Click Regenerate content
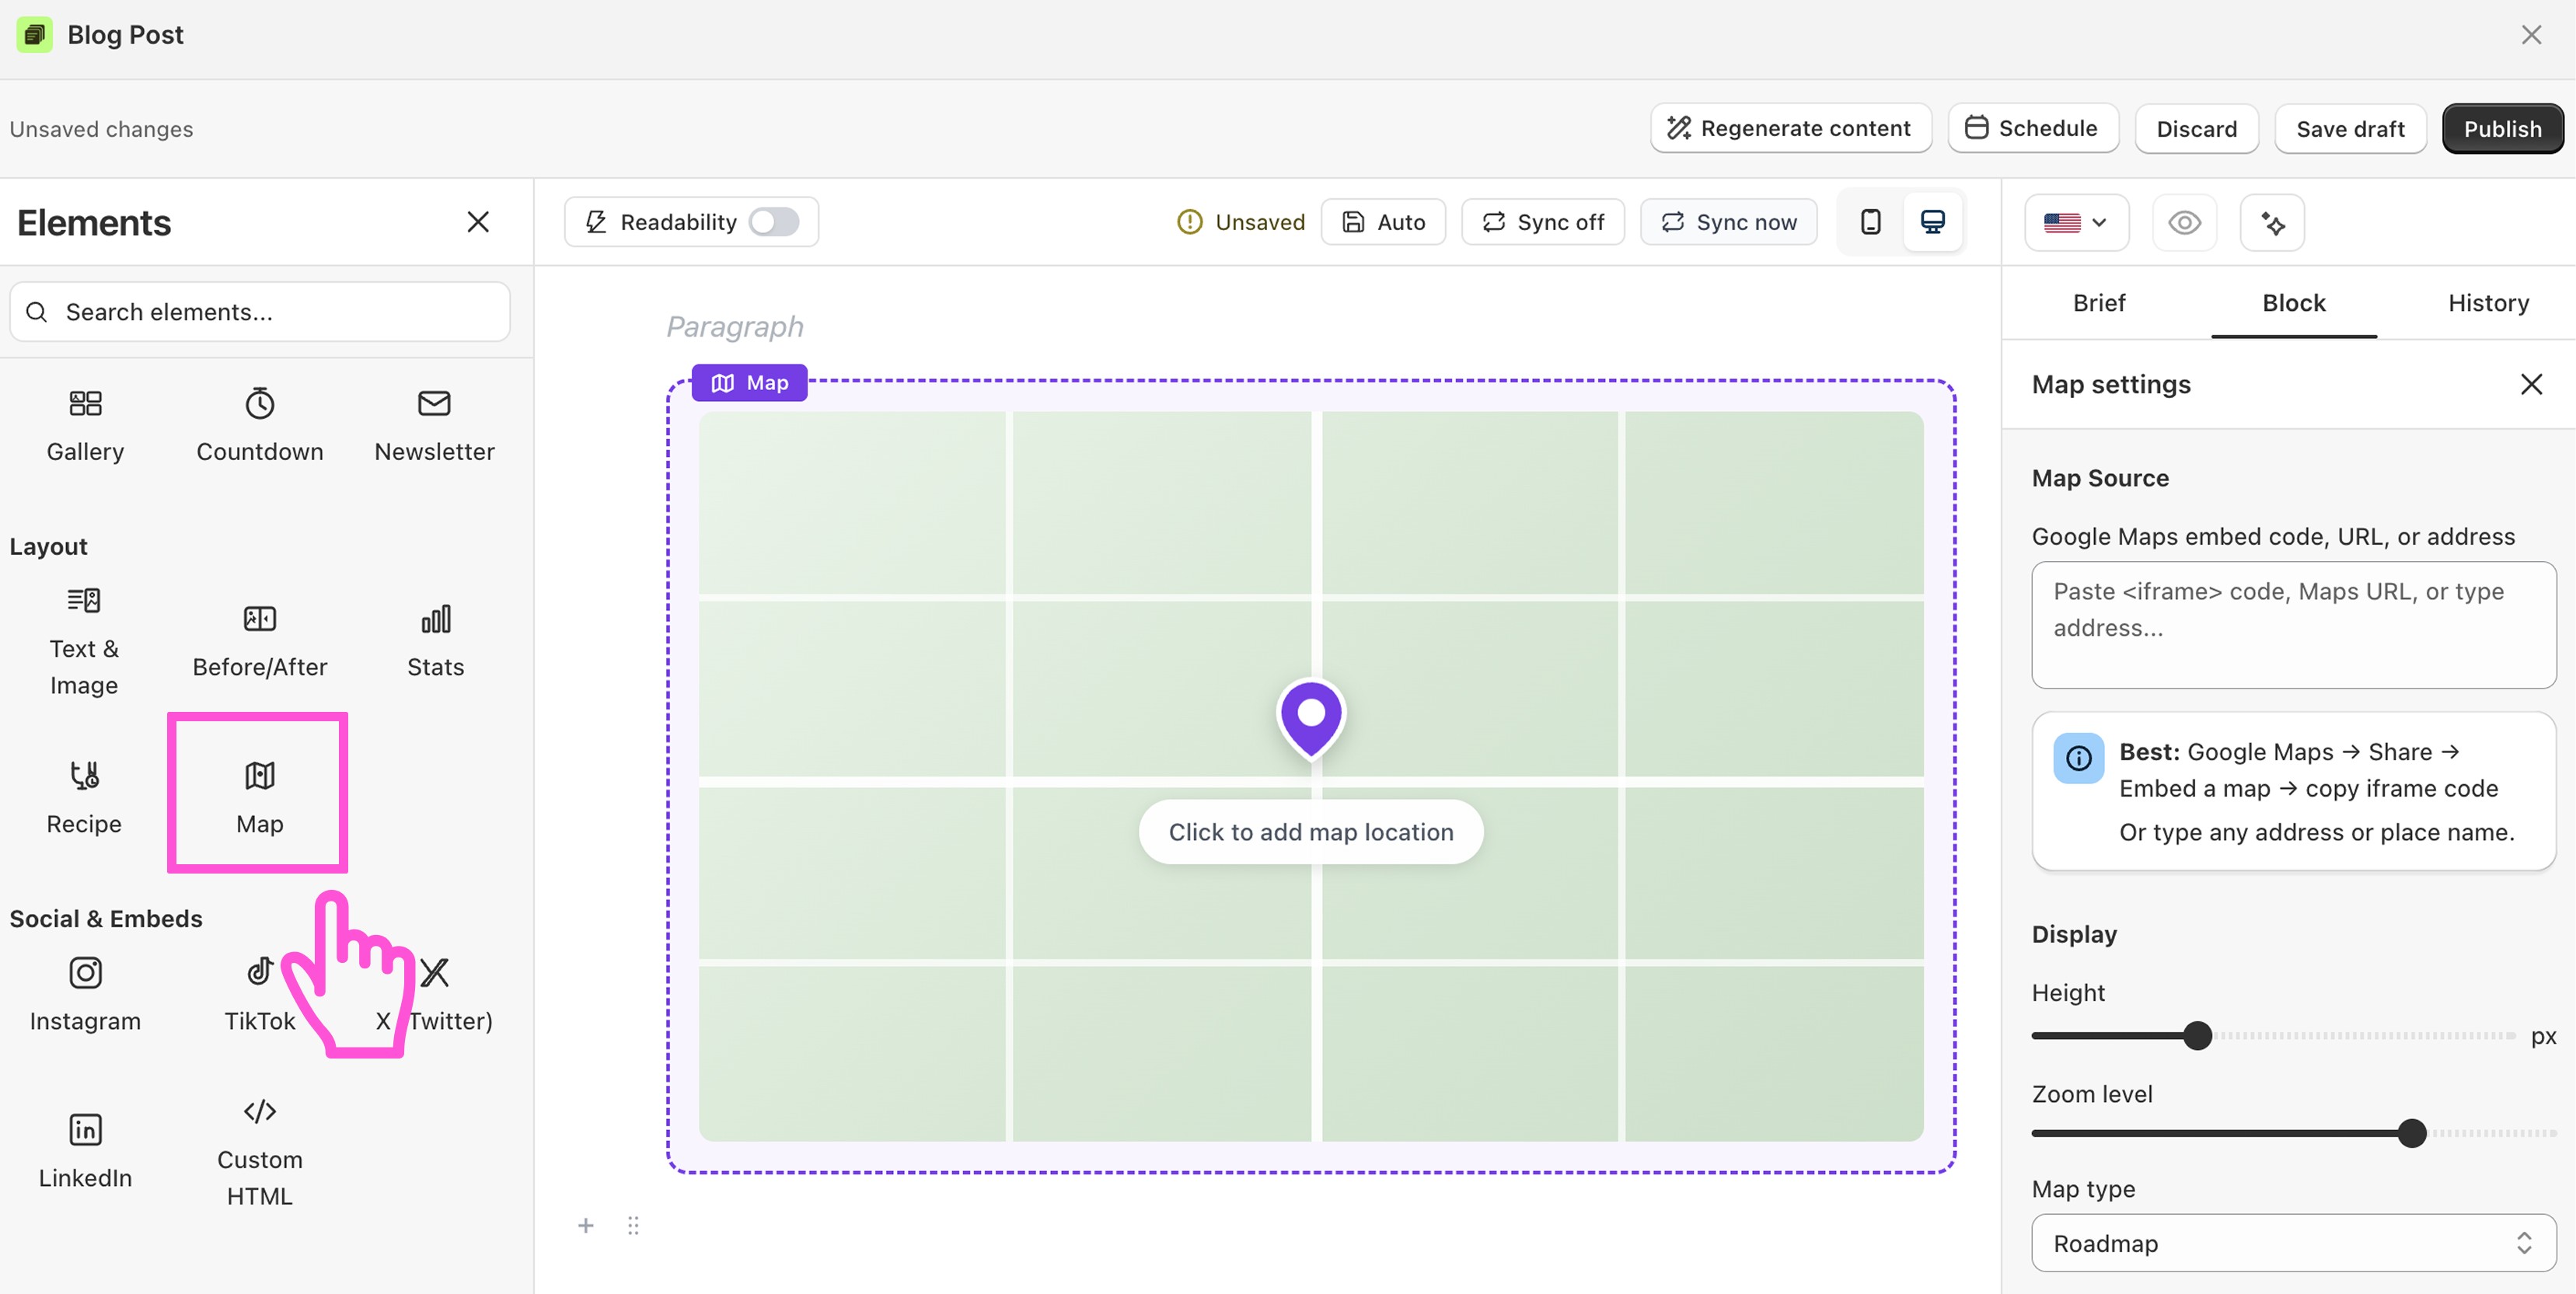 click(x=1790, y=128)
